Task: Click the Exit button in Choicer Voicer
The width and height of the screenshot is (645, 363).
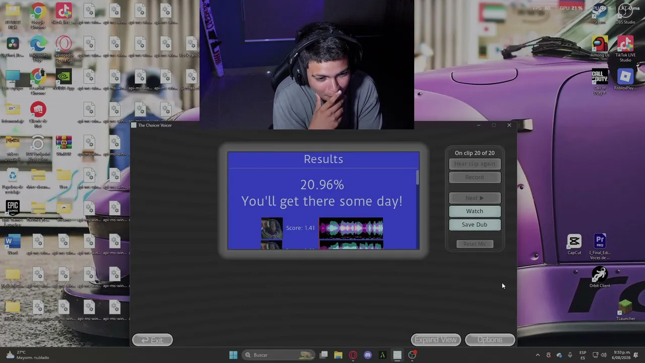Action: pyautogui.click(x=152, y=340)
